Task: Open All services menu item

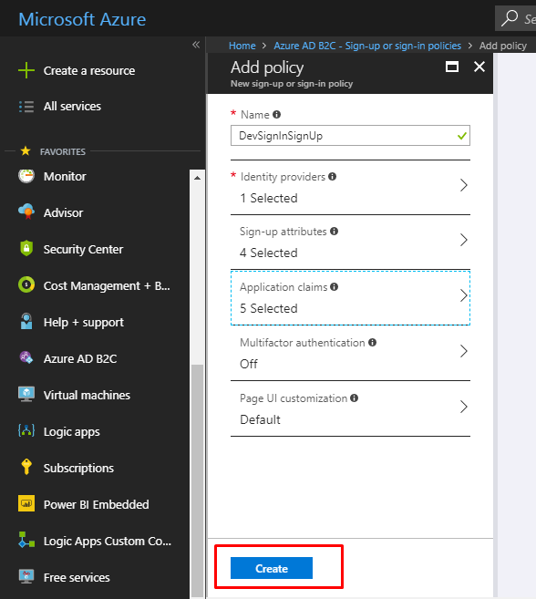Action: 72,106
